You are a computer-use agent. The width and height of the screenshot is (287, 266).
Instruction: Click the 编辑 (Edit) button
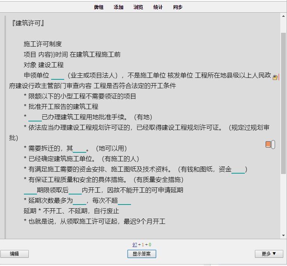click(x=15, y=254)
